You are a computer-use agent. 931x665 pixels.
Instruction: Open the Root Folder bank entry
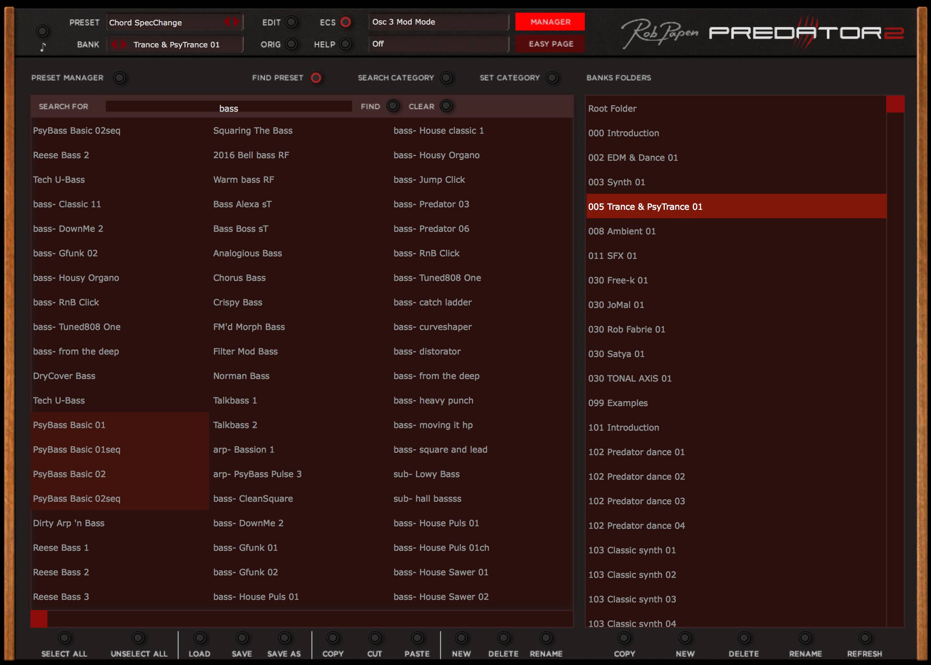[736, 108]
